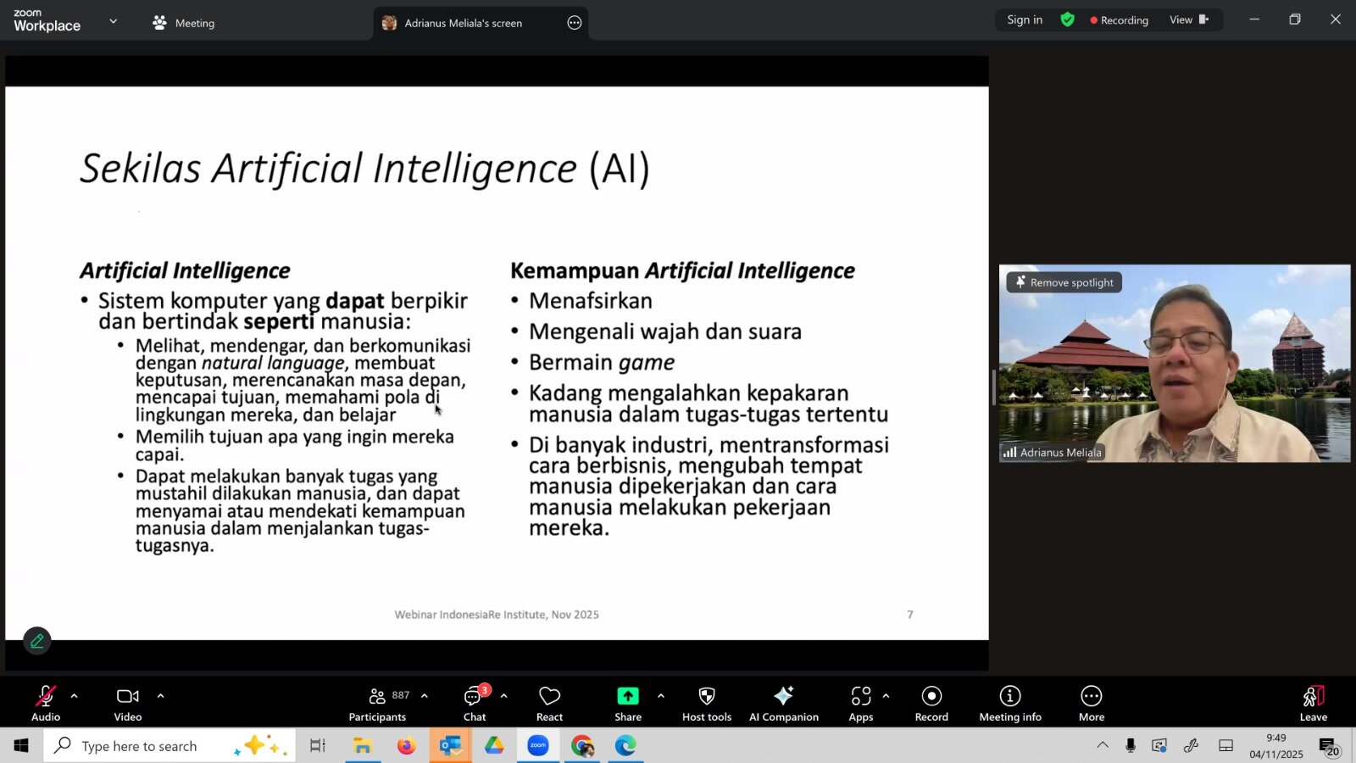1356x763 pixels.
Task: Open the Participants panel
Action: point(377,702)
